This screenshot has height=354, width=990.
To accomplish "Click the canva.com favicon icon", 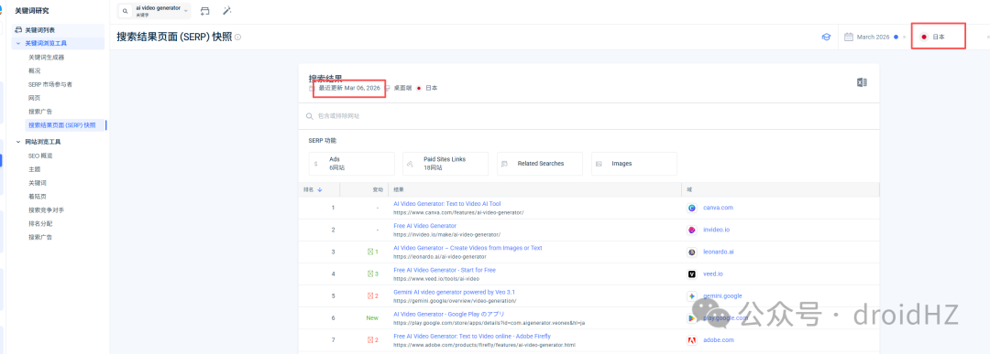I will [x=692, y=208].
